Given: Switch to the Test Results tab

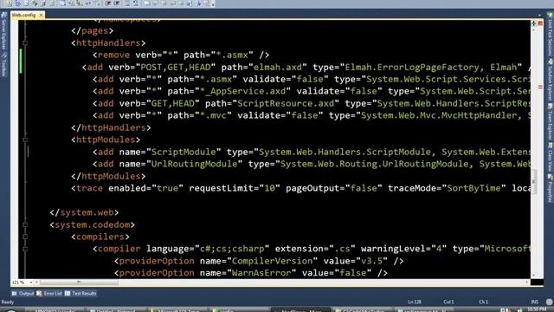Looking at the screenshot, I should tap(81, 294).
